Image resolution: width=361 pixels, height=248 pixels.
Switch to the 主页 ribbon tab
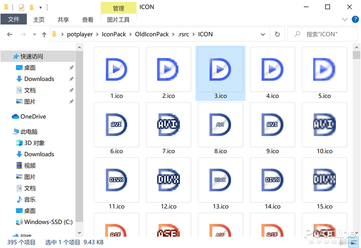pyautogui.click(x=39, y=20)
